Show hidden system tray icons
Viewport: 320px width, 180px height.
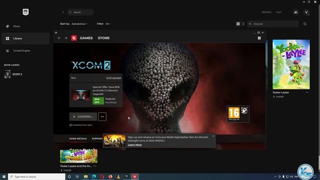pyautogui.click(x=275, y=176)
